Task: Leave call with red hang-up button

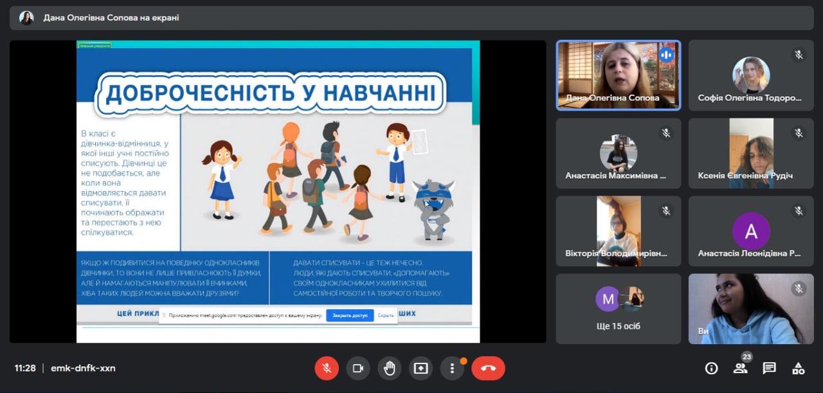Action: 488,368
